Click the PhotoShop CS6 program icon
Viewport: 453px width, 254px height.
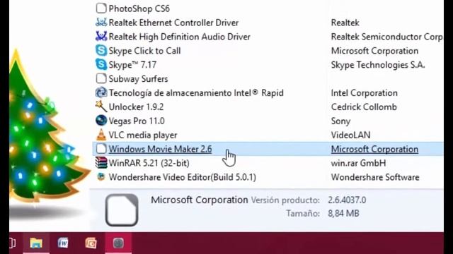click(x=101, y=8)
